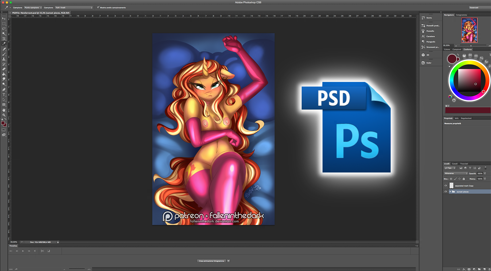Switch to the Colore tab
The image size is (491, 271).
(x=447, y=49)
